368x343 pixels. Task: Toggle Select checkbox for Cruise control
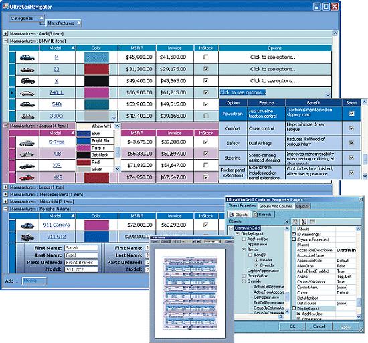click(x=351, y=128)
